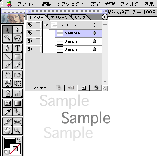Viewport: 157px width, 156px height.
Task: Pick the Pencil tool
Action: (18, 65)
